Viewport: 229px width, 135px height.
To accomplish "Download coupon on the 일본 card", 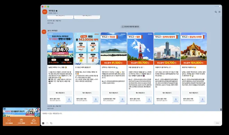I will pyautogui.click(x=149, y=100).
